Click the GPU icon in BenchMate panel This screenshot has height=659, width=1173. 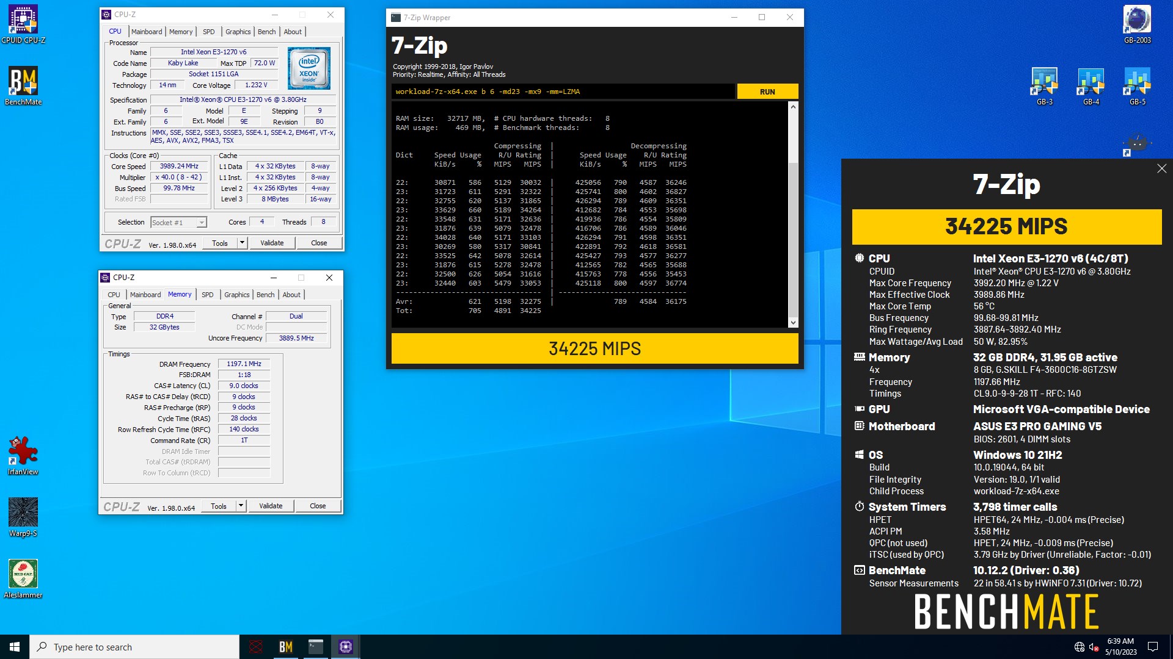860,409
